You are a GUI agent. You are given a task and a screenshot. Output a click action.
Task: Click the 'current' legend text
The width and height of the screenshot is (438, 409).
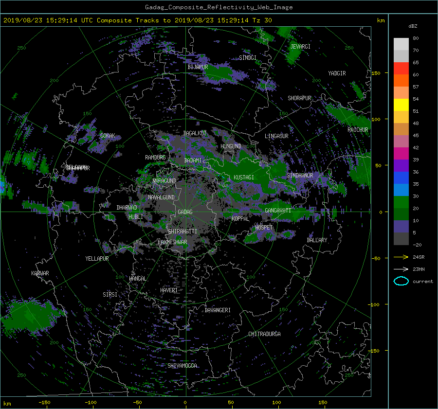423,282
